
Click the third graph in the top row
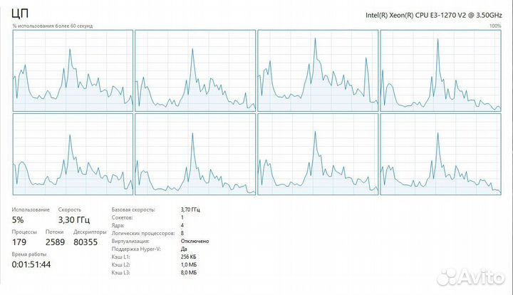click(x=317, y=71)
